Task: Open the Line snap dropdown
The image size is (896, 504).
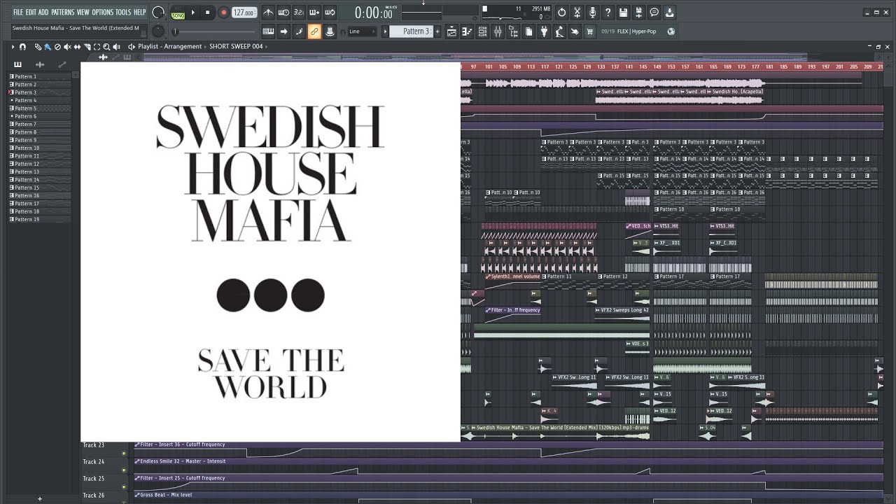Action: pos(363,31)
